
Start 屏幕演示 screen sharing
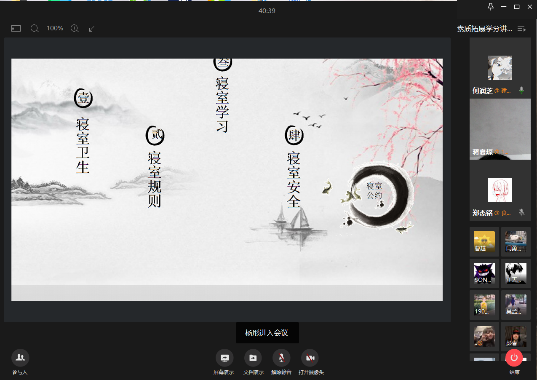pyautogui.click(x=224, y=358)
